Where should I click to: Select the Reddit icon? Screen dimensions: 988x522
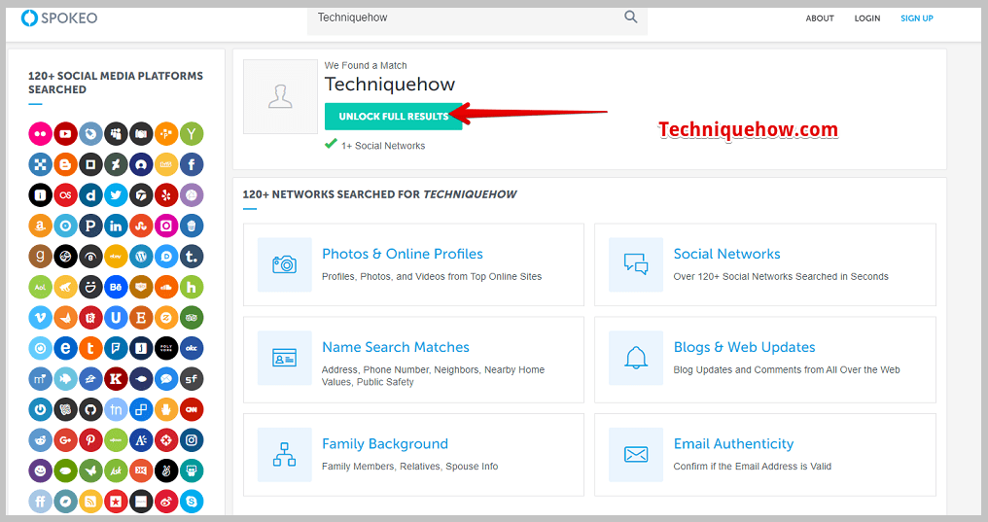(x=40, y=440)
